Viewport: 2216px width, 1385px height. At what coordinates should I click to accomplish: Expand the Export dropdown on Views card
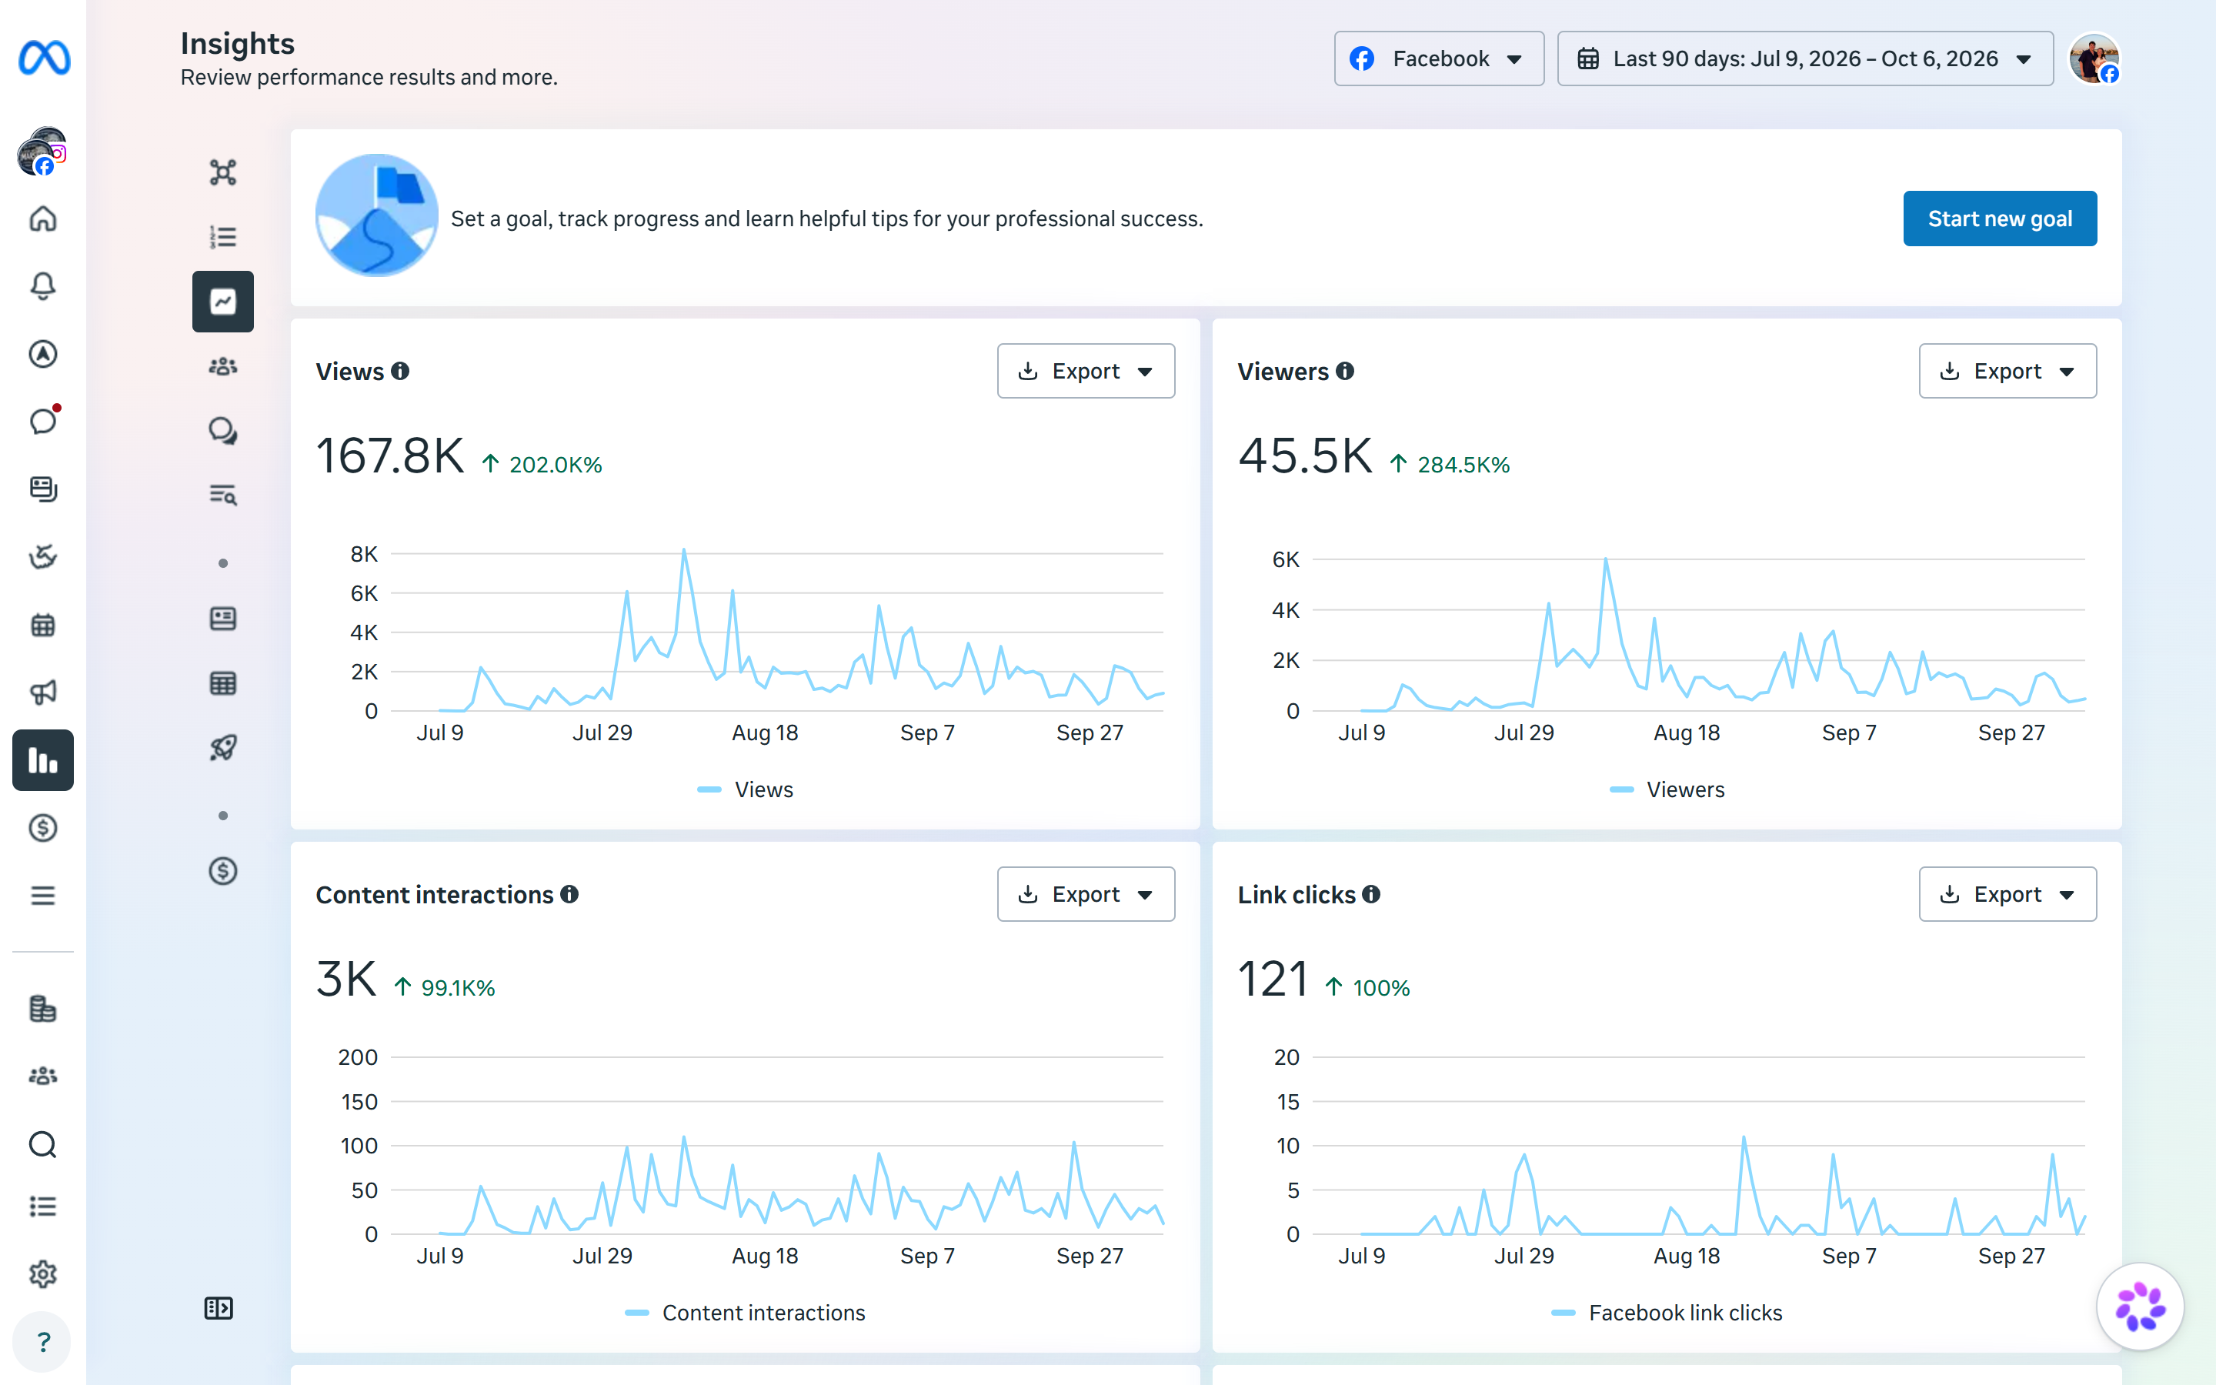click(1086, 371)
